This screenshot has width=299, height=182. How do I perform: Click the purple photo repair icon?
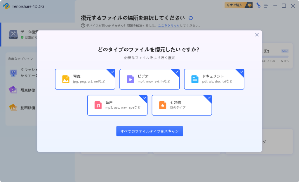[13, 90]
